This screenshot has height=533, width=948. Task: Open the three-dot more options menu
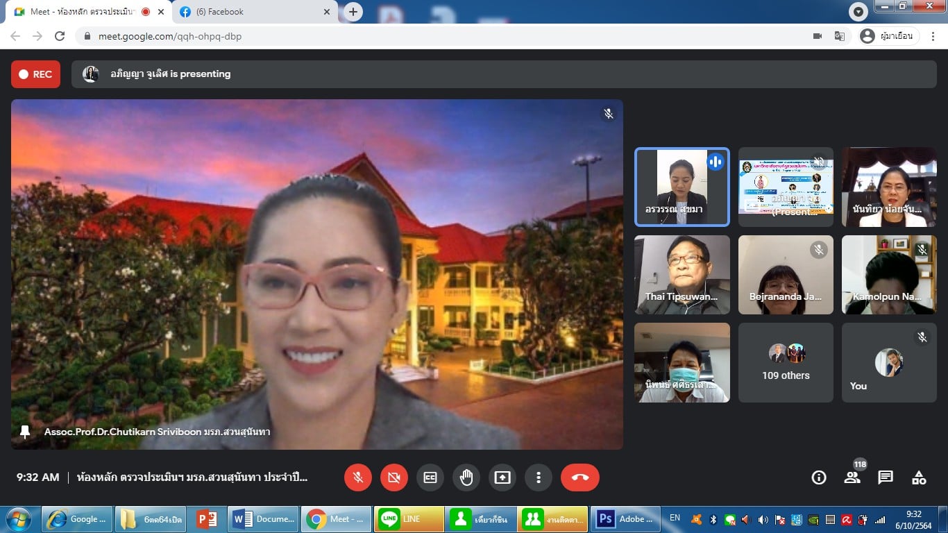(x=538, y=477)
